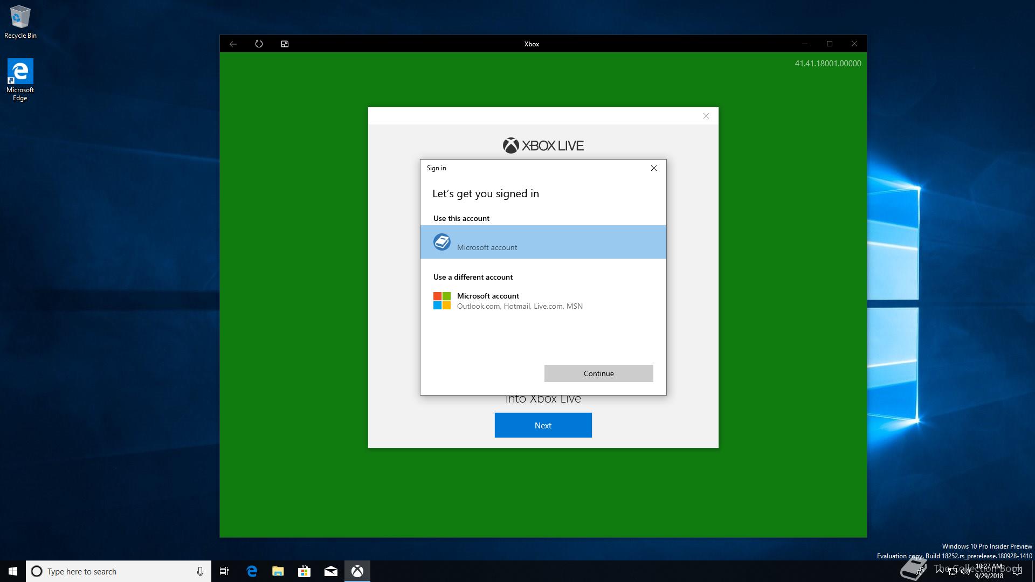
Task: Click the 'Use this account' label
Action: [461, 218]
